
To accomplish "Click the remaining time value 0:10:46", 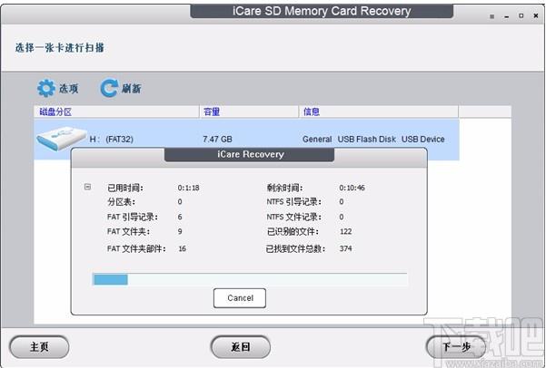I will [352, 188].
